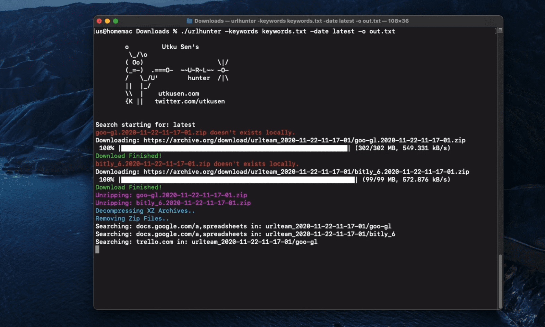Click the archive.org bitly_6 download URL

pyautogui.click(x=306, y=172)
